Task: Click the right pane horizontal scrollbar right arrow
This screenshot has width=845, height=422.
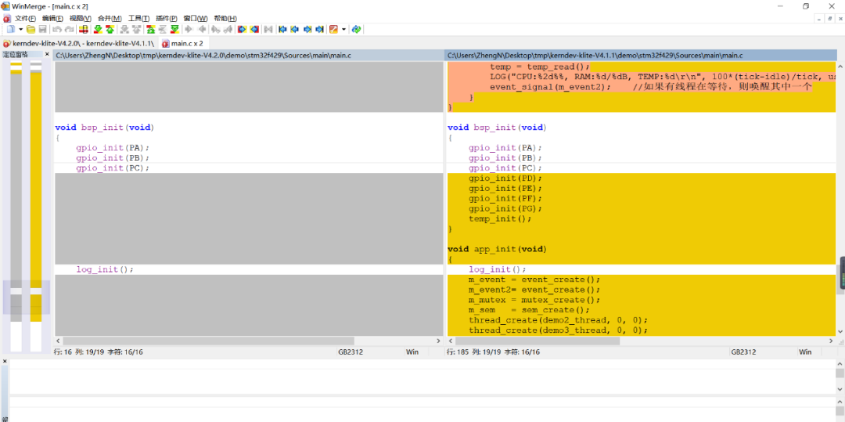Action: pos(832,341)
